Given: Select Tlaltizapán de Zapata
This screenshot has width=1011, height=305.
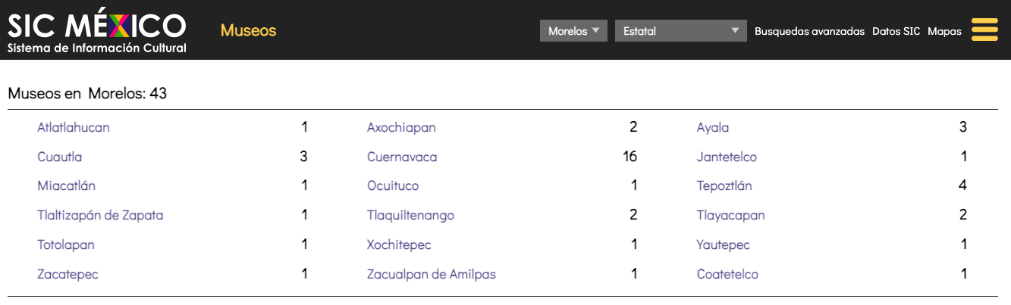Looking at the screenshot, I should (x=100, y=216).
